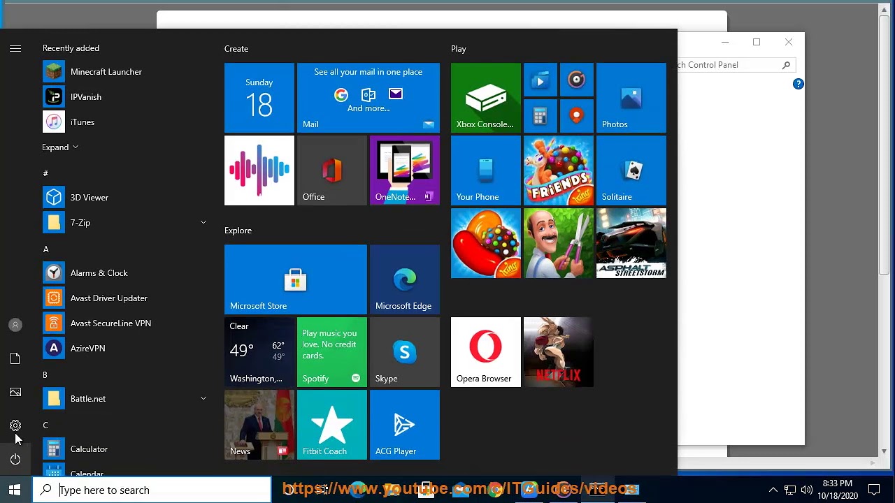Open the Candy Crush Saga tile

point(486,243)
